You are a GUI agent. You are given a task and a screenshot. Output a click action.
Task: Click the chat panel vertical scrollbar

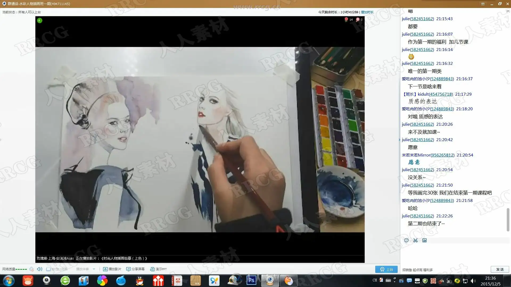[x=508, y=219]
